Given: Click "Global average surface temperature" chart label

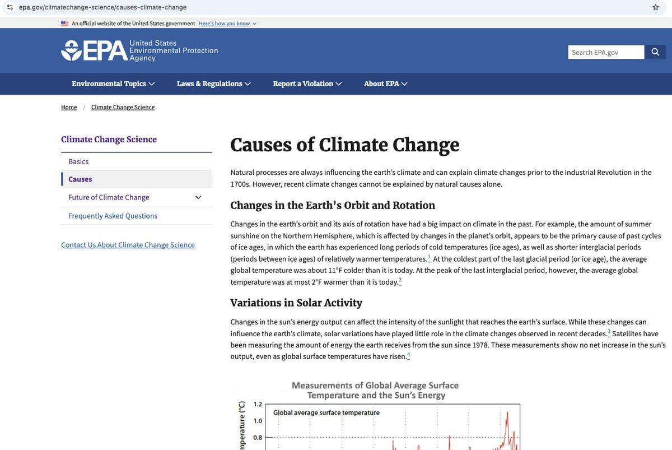Looking at the screenshot, I should coord(326,412).
